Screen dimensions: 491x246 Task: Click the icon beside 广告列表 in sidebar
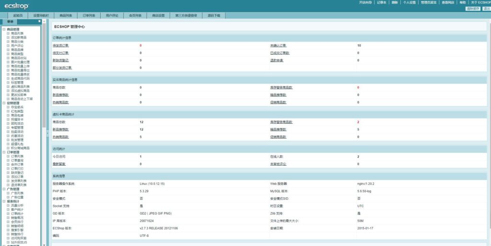tap(8, 193)
